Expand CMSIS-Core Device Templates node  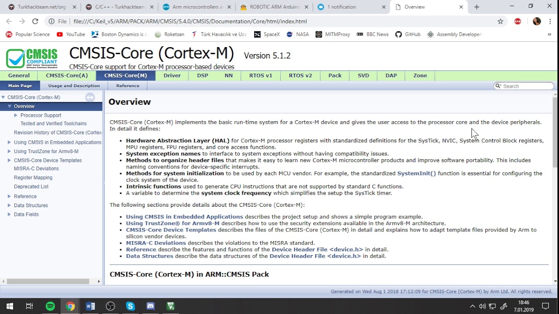(x=9, y=160)
